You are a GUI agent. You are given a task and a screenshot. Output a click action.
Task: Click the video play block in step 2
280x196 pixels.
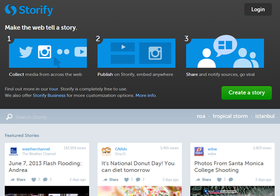pyautogui.click(x=123, y=47)
